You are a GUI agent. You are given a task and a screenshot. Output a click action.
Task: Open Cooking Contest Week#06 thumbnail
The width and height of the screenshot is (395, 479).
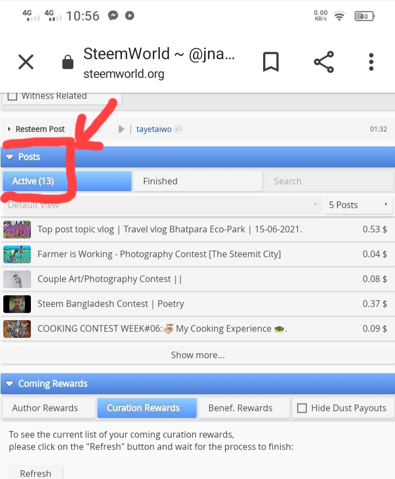pyautogui.click(x=17, y=329)
